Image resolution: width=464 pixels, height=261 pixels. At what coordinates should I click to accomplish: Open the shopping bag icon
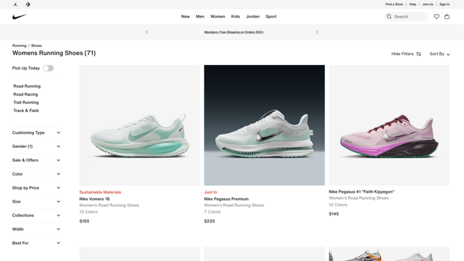(447, 17)
